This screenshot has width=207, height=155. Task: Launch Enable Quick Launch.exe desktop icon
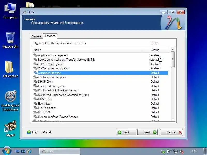click(x=10, y=101)
